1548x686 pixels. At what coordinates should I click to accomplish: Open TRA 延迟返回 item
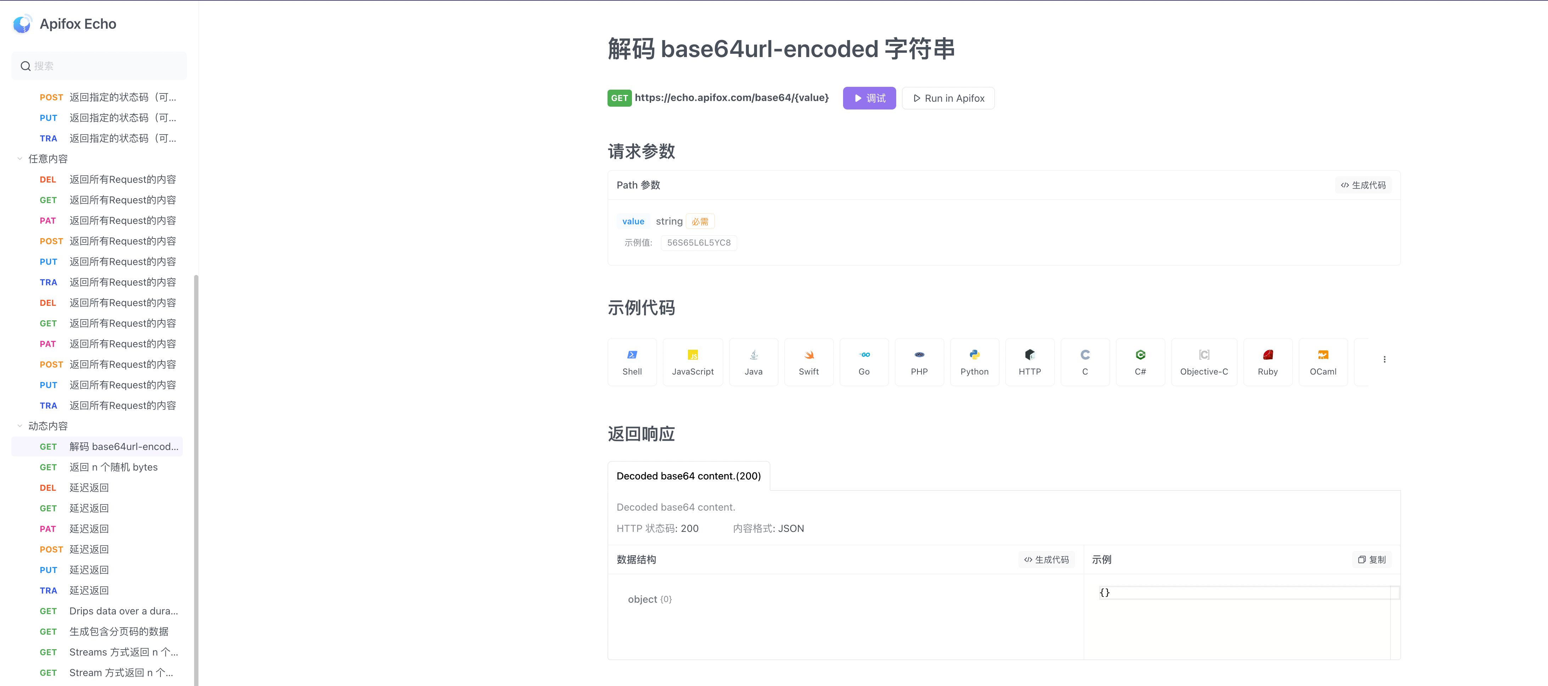point(97,590)
